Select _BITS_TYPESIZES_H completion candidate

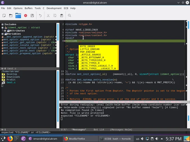coord(99,60)
